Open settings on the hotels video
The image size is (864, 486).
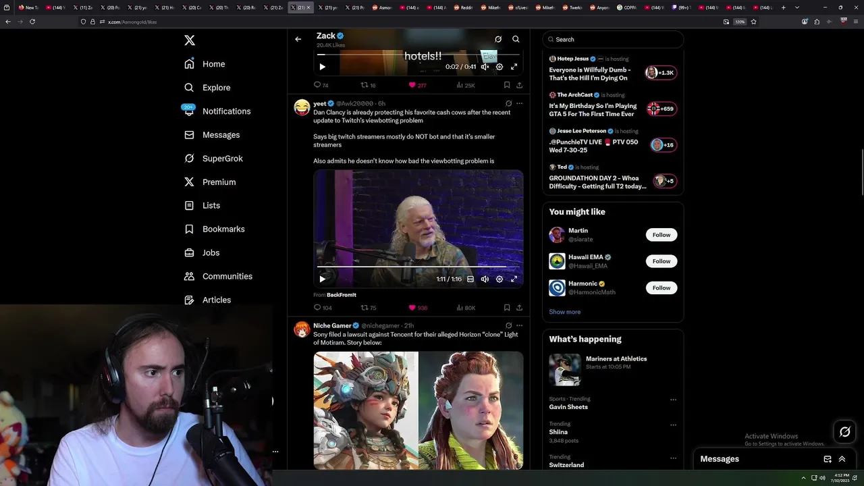click(500, 67)
